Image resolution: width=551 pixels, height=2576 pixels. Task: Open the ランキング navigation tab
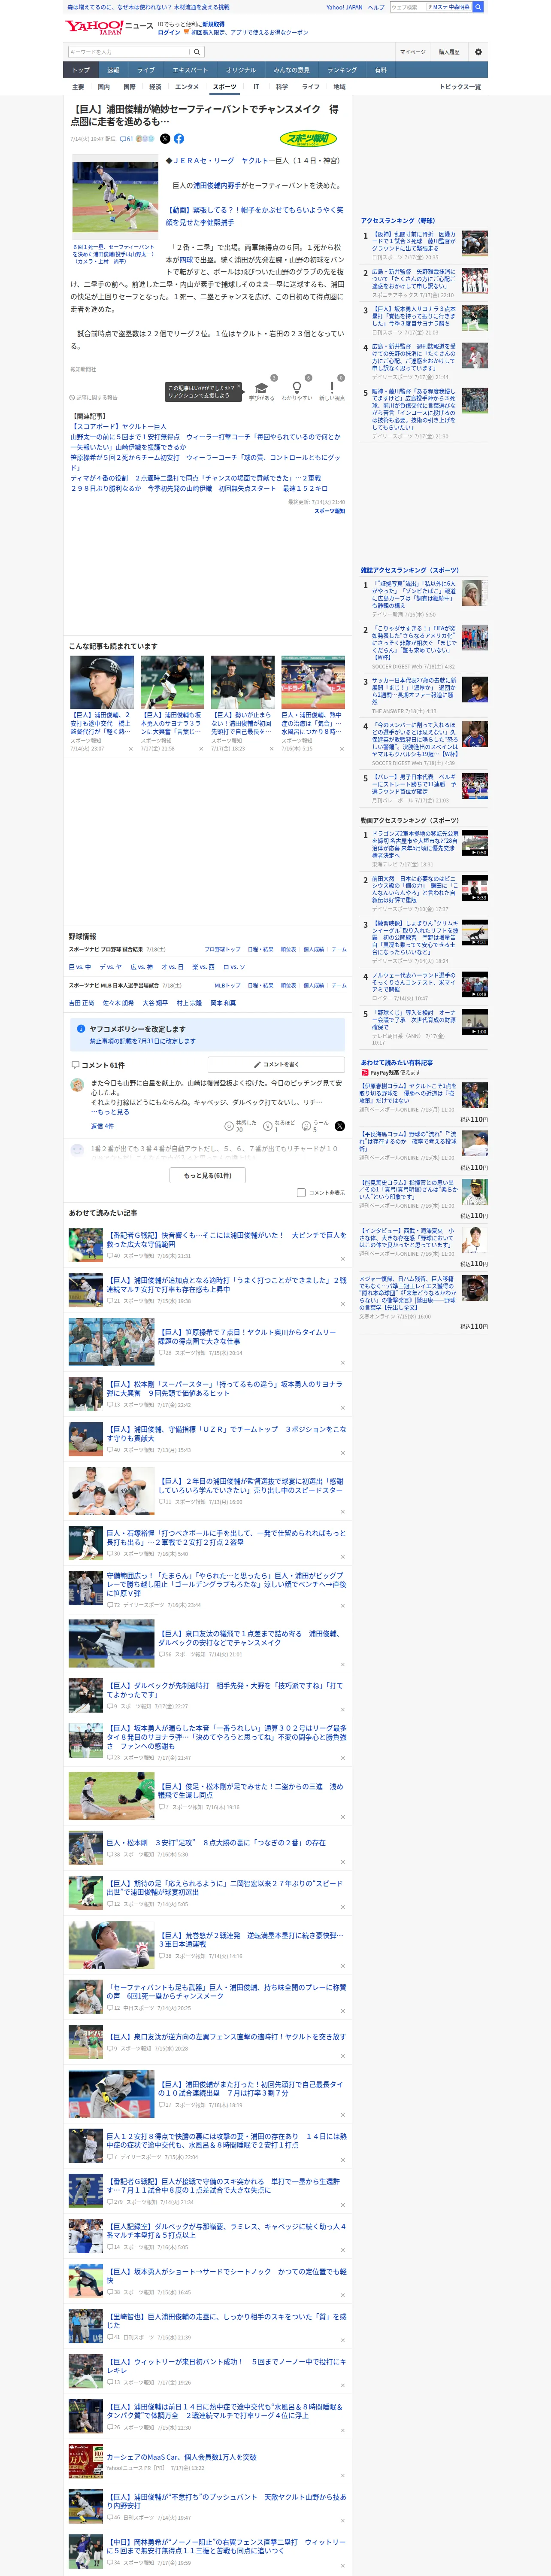coord(342,70)
